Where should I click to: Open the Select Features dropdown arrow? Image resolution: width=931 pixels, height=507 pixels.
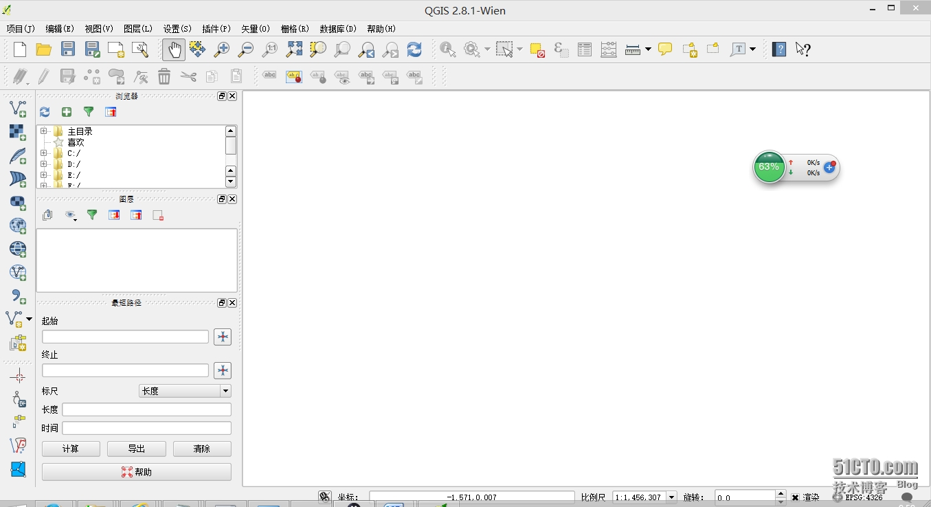[x=519, y=49]
